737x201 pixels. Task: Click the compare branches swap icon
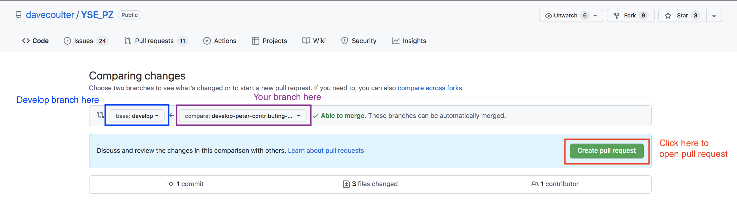(100, 115)
